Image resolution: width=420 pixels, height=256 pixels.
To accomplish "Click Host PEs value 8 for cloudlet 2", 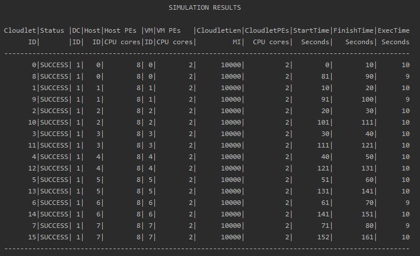I will coord(138,111).
